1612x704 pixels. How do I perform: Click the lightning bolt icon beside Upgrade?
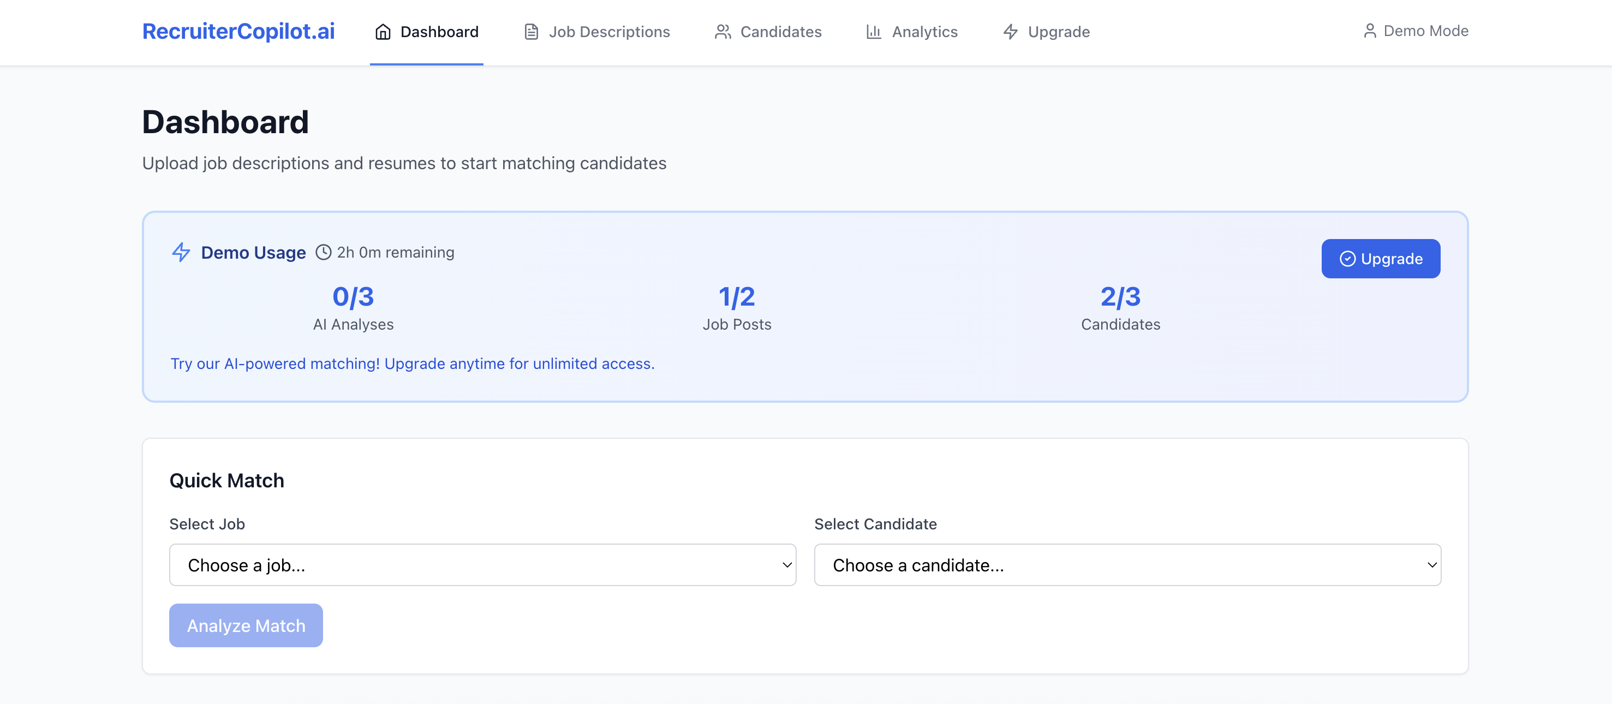tap(1011, 31)
